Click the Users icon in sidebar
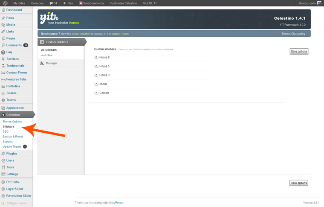Screen dimensions: 324x207 point(3,160)
